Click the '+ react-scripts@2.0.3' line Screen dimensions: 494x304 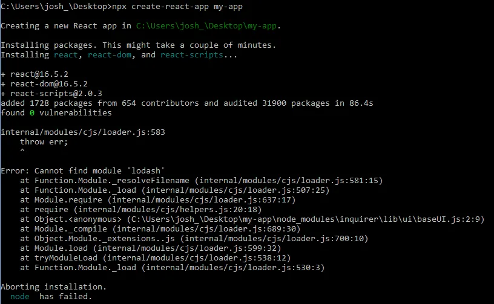click(x=51, y=94)
